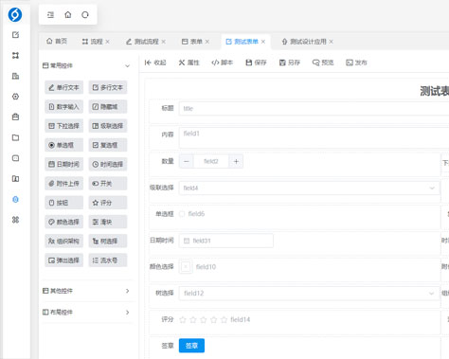The image size is (449, 359).
Task: Switch to the 首页 tab
Action: coord(57,42)
